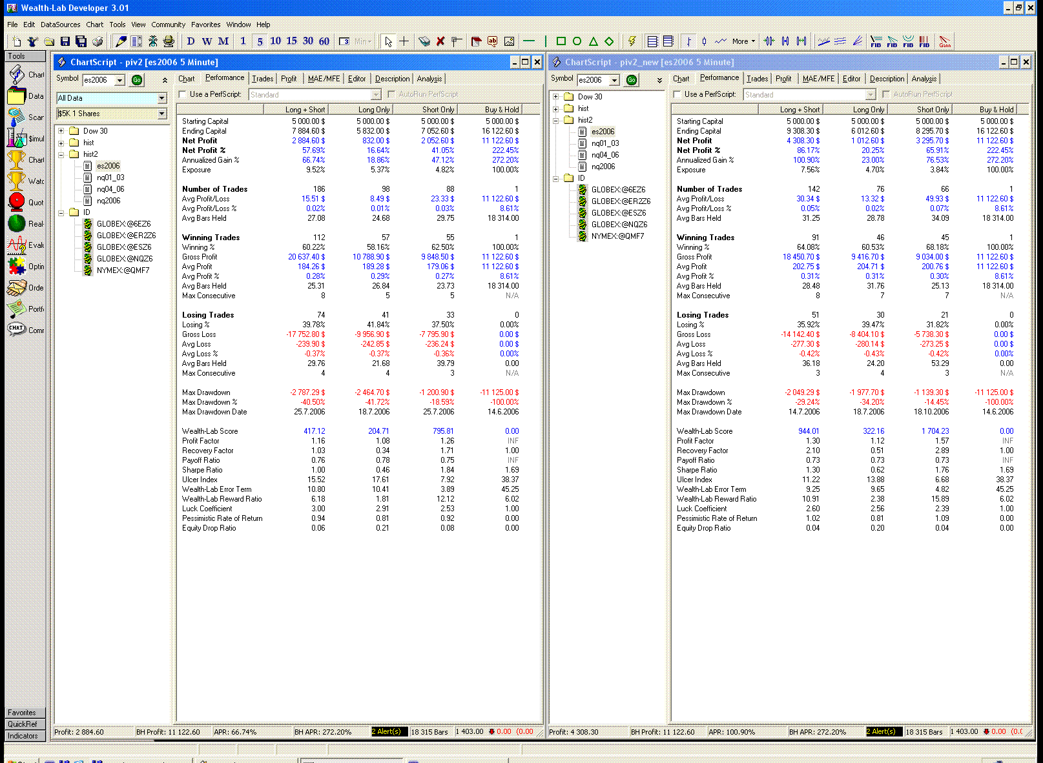Image resolution: width=1043 pixels, height=763 pixels.
Task: Select the vertical line drawing tool
Action: coord(546,41)
